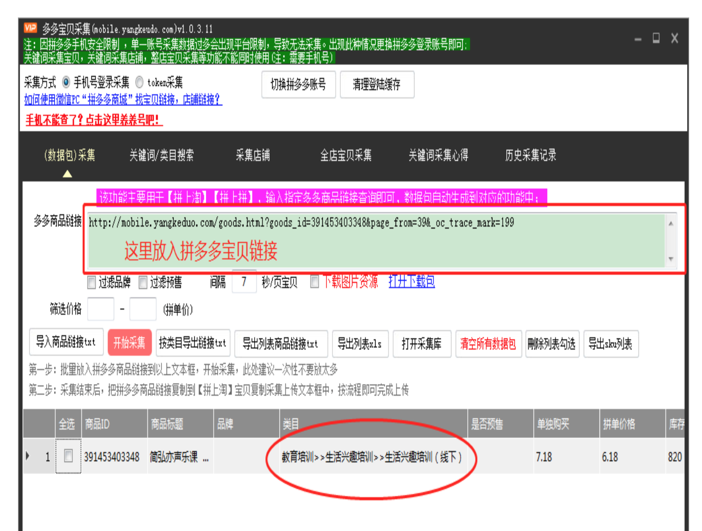Open the 全店宝贝采集 tab
Viewport: 702px width, 531px height.
(x=346, y=155)
